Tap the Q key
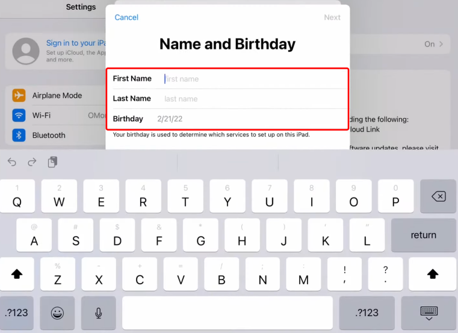458x333 pixels. pyautogui.click(x=17, y=196)
